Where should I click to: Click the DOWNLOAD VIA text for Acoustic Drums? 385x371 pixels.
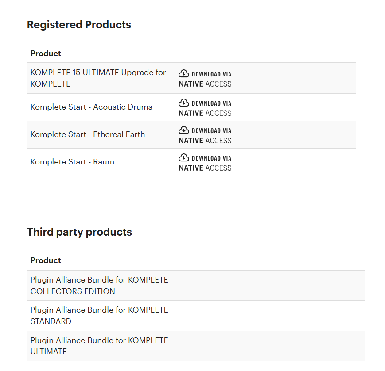(x=211, y=103)
